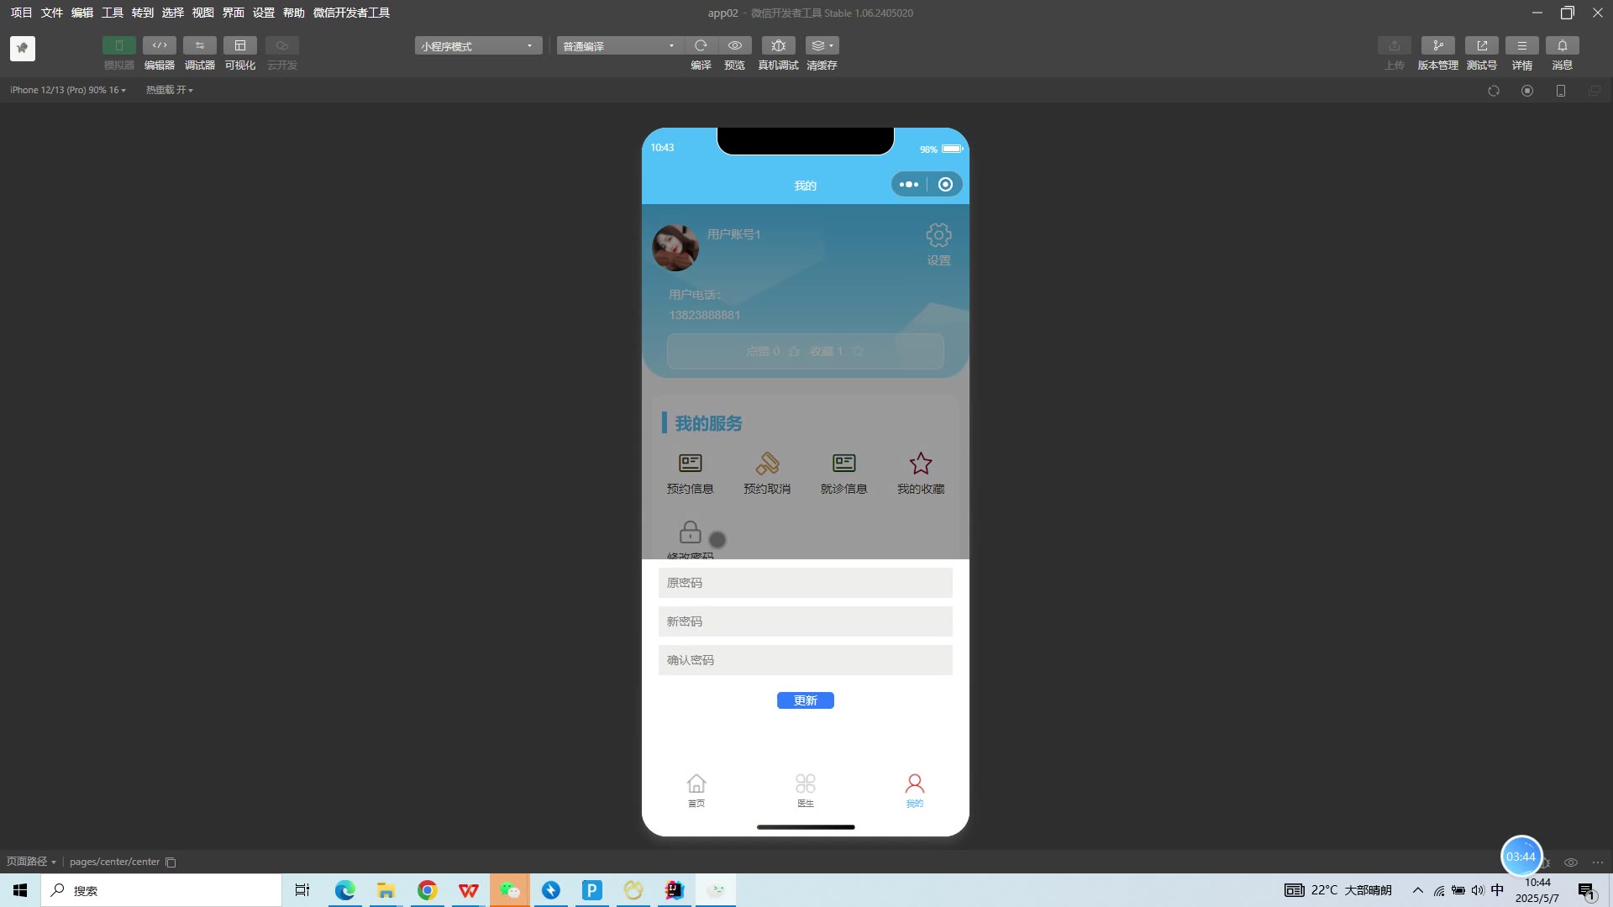1613x907 pixels.
Task: Click the clear cache (清缓存) icon
Action: (x=821, y=45)
